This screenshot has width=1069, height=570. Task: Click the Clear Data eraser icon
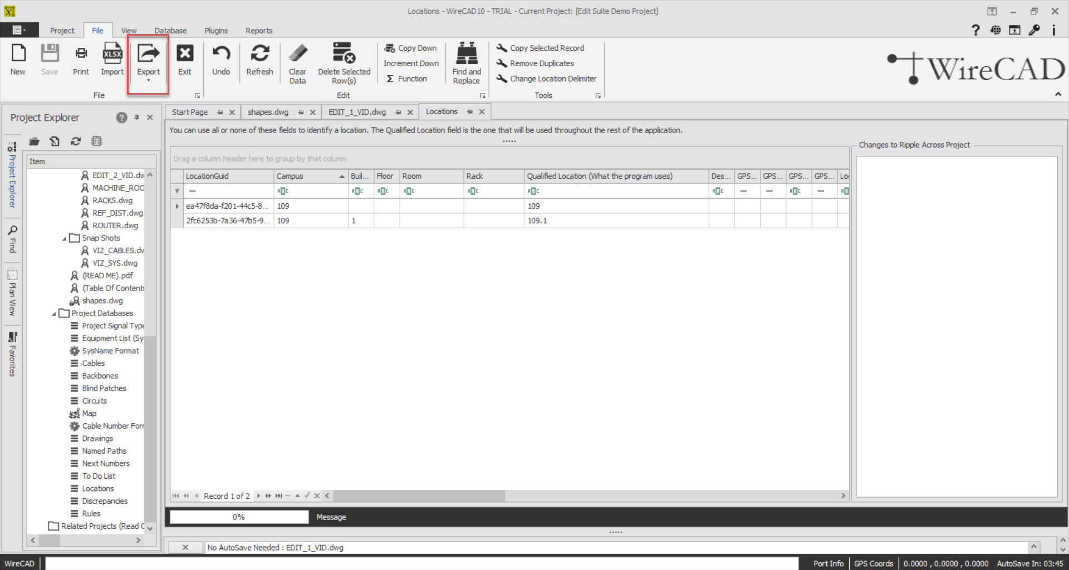point(298,53)
